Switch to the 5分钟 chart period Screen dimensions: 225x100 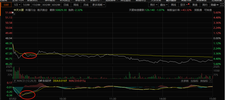click(x=26, y=5)
